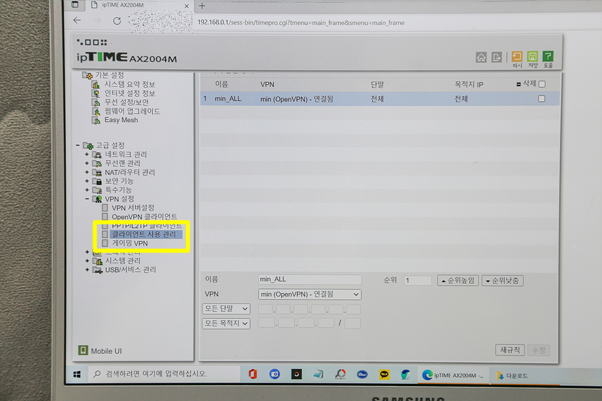Click the 순위높임 button
This screenshot has width=602, height=401.
pyautogui.click(x=458, y=281)
